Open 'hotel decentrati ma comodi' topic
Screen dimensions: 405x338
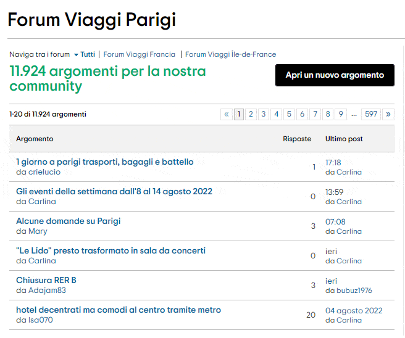click(x=118, y=310)
